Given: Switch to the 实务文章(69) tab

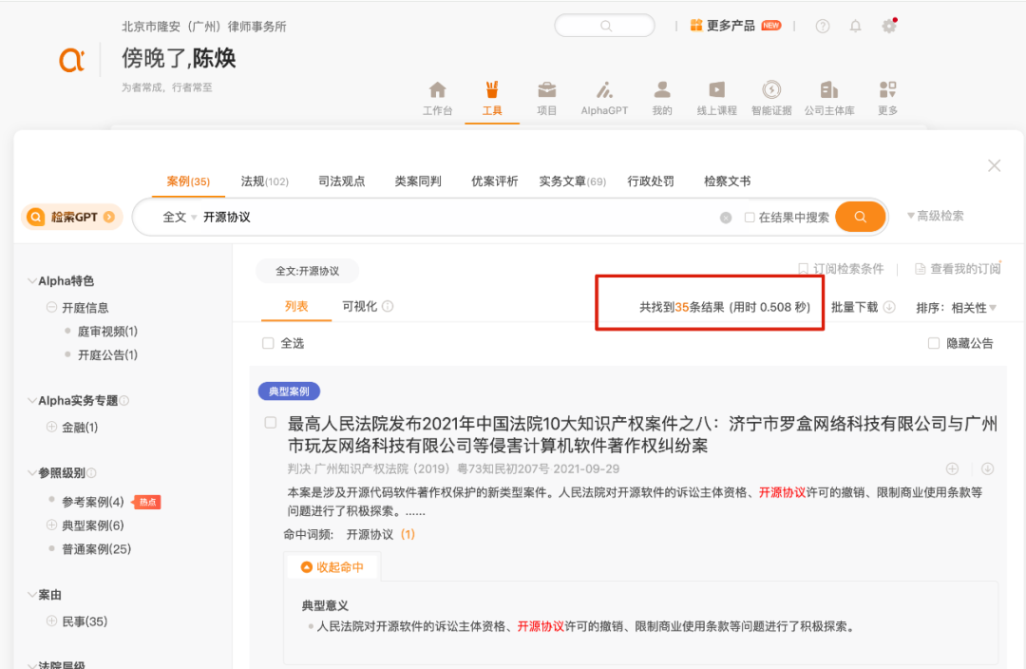Looking at the screenshot, I should pos(573,182).
